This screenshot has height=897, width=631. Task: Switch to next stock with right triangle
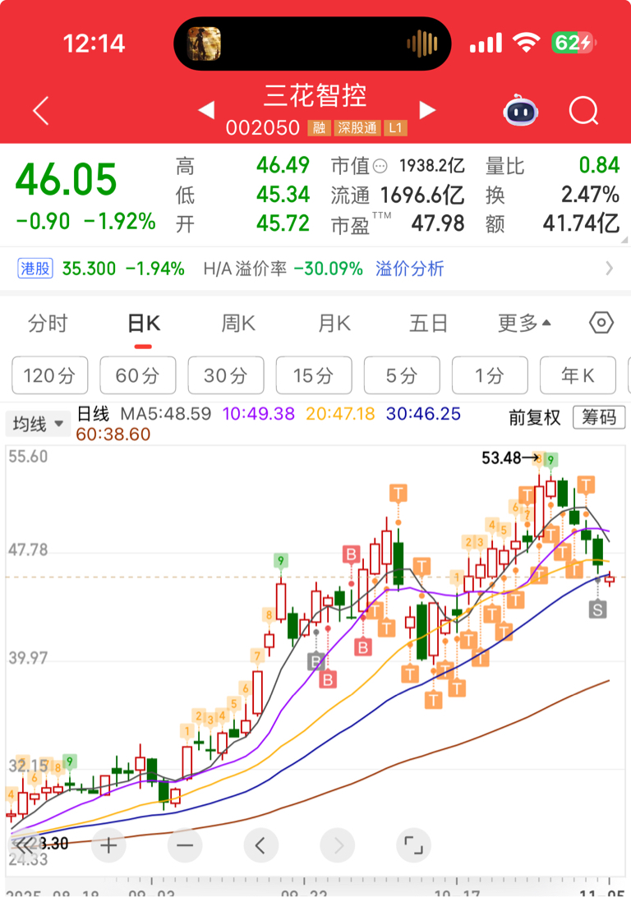(427, 110)
